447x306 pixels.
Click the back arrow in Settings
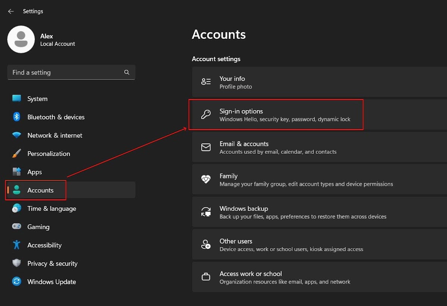(11, 11)
